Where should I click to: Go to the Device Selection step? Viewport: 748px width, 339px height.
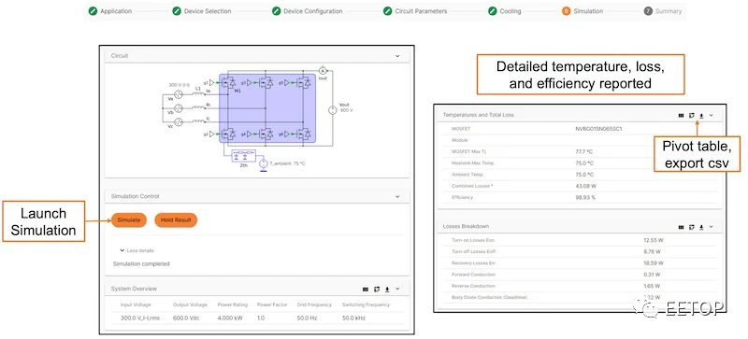click(x=202, y=11)
